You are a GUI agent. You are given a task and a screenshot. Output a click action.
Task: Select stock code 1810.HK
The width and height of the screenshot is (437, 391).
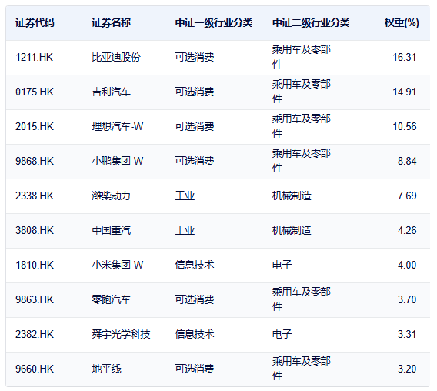[x=35, y=265]
